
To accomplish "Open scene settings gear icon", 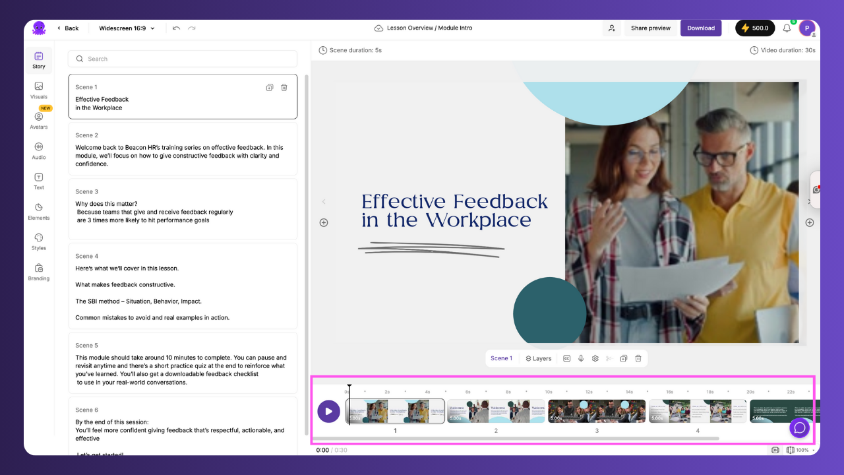I will point(595,358).
